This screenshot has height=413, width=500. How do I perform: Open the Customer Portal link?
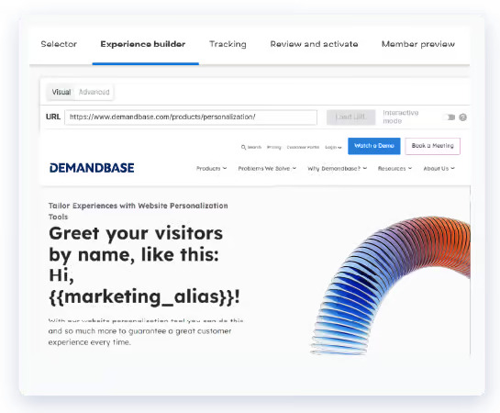click(303, 147)
